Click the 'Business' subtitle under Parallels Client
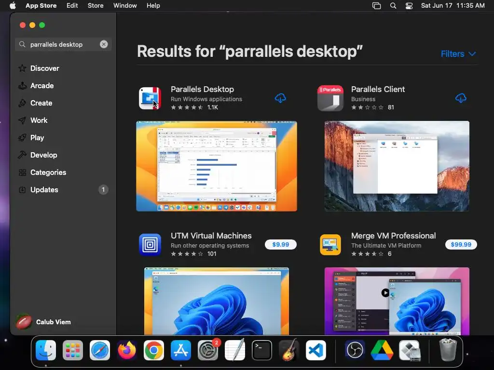 (x=363, y=99)
